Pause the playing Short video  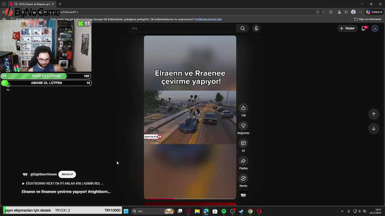pos(190,117)
